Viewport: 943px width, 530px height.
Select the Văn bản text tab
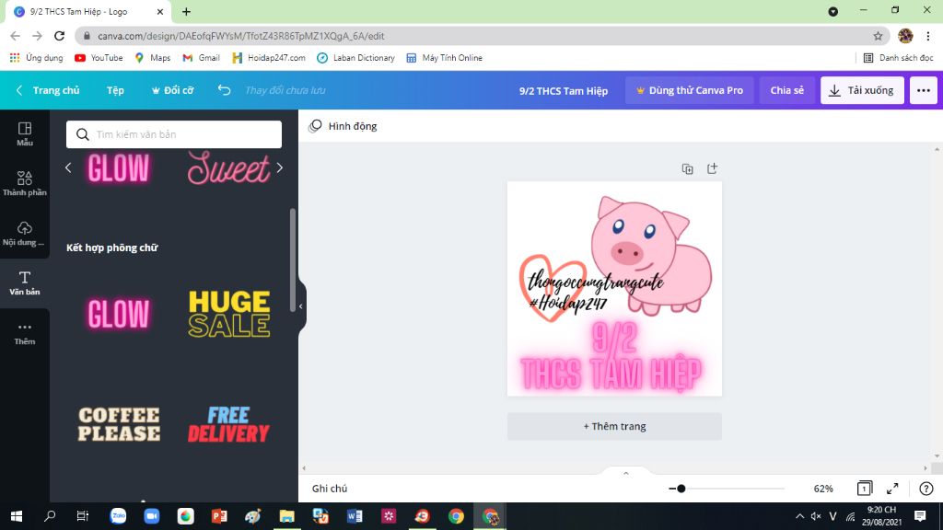click(25, 283)
